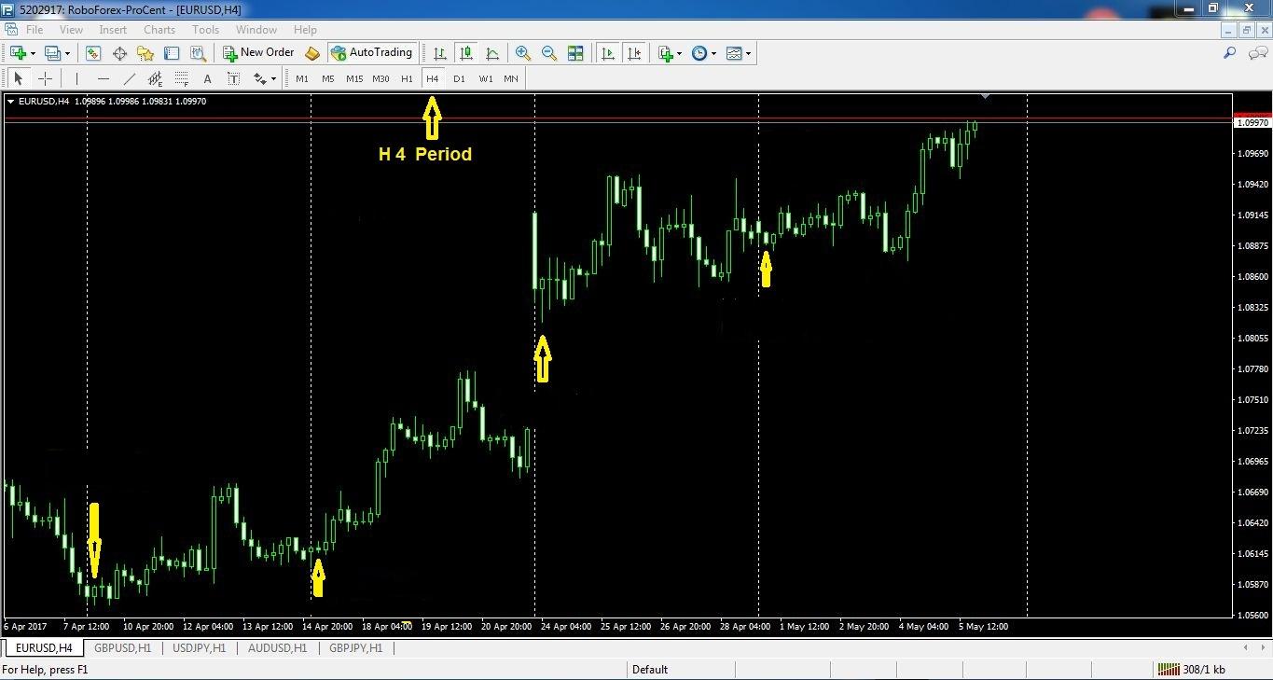Set timeframe to D1
Screen dimensions: 1273x680
459,79
